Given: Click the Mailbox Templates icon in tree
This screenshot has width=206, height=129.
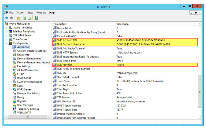Looking at the screenshot, I should 10,32.
